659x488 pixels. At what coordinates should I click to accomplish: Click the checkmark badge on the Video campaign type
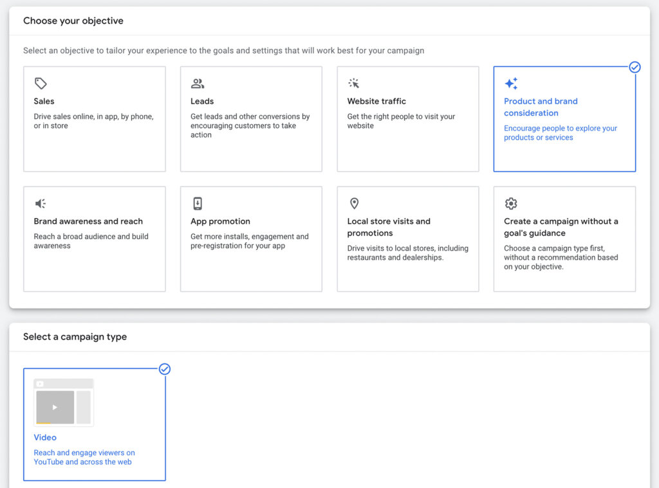point(165,369)
